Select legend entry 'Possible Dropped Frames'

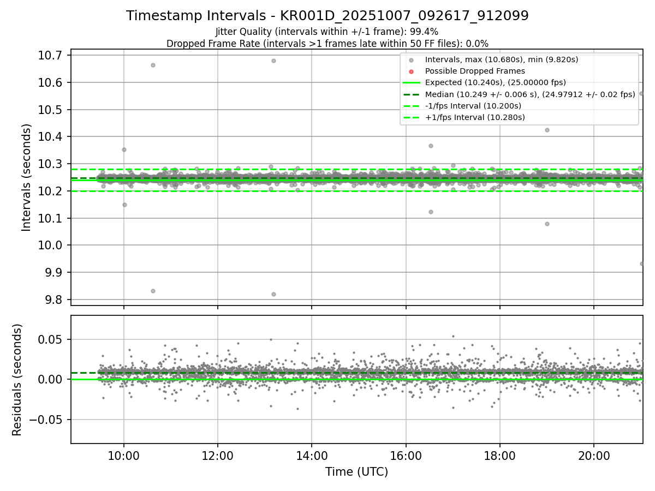475,71
